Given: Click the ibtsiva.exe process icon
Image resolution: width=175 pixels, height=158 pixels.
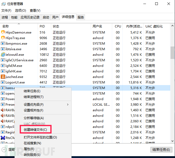Looking at the screenshot, I should [x=3, y=49].
